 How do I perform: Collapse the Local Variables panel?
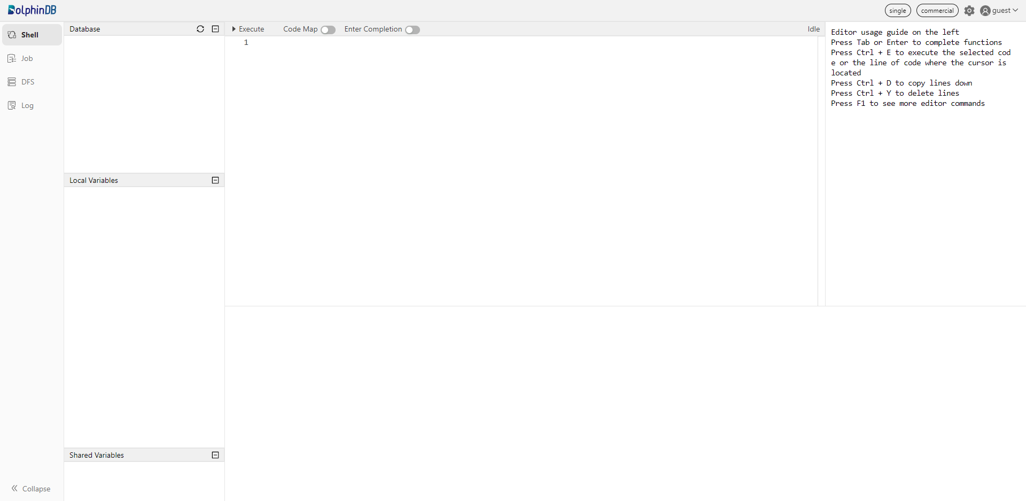tap(215, 180)
